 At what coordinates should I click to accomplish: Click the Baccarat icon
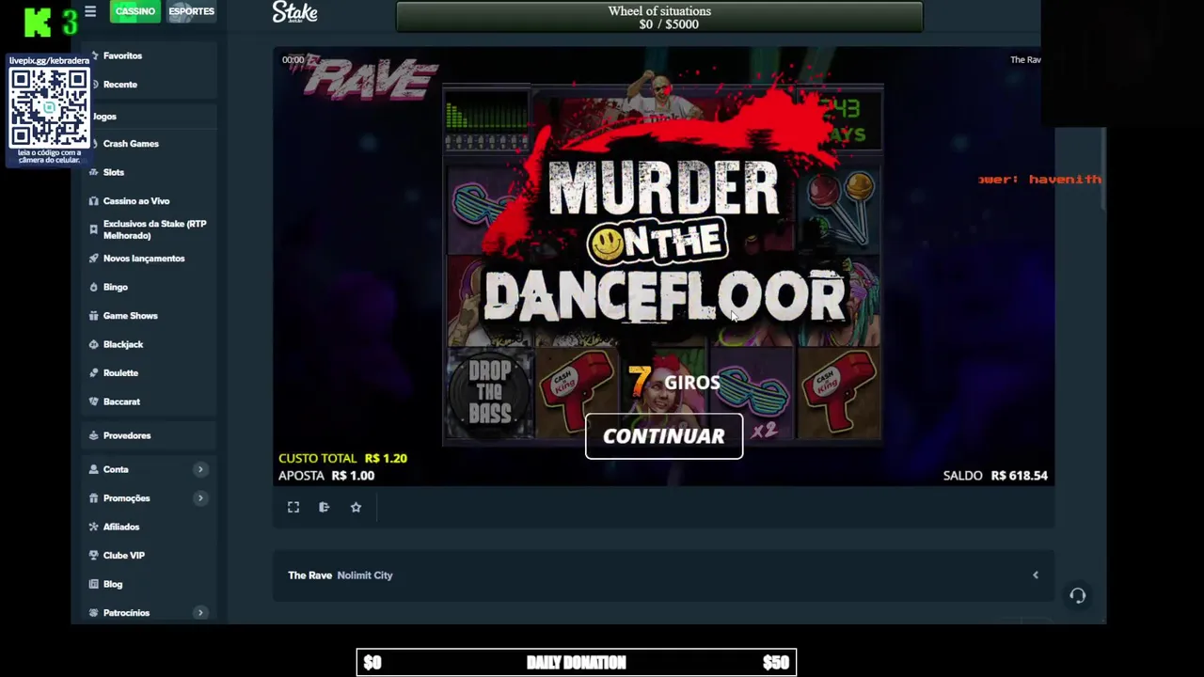[x=94, y=401]
